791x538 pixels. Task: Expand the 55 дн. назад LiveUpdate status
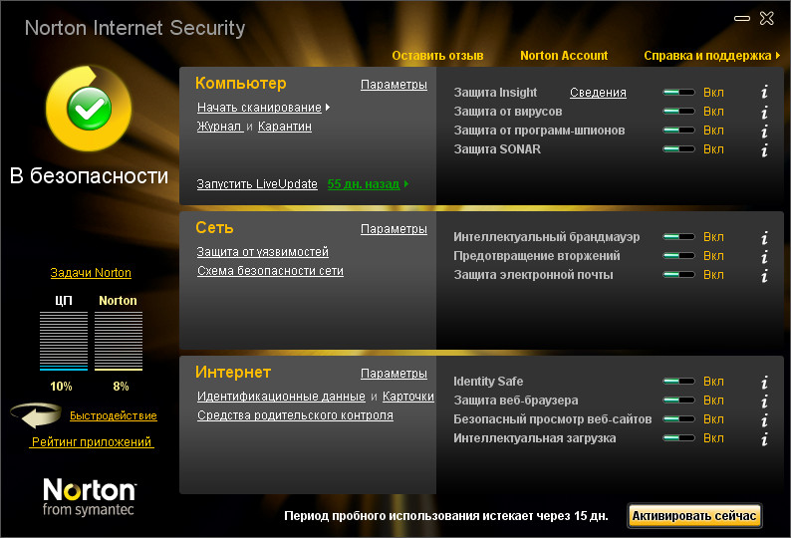tap(368, 184)
